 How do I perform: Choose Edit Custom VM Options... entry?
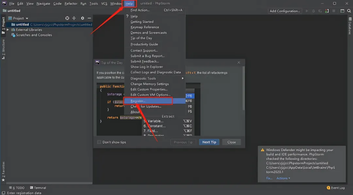coord(155,95)
